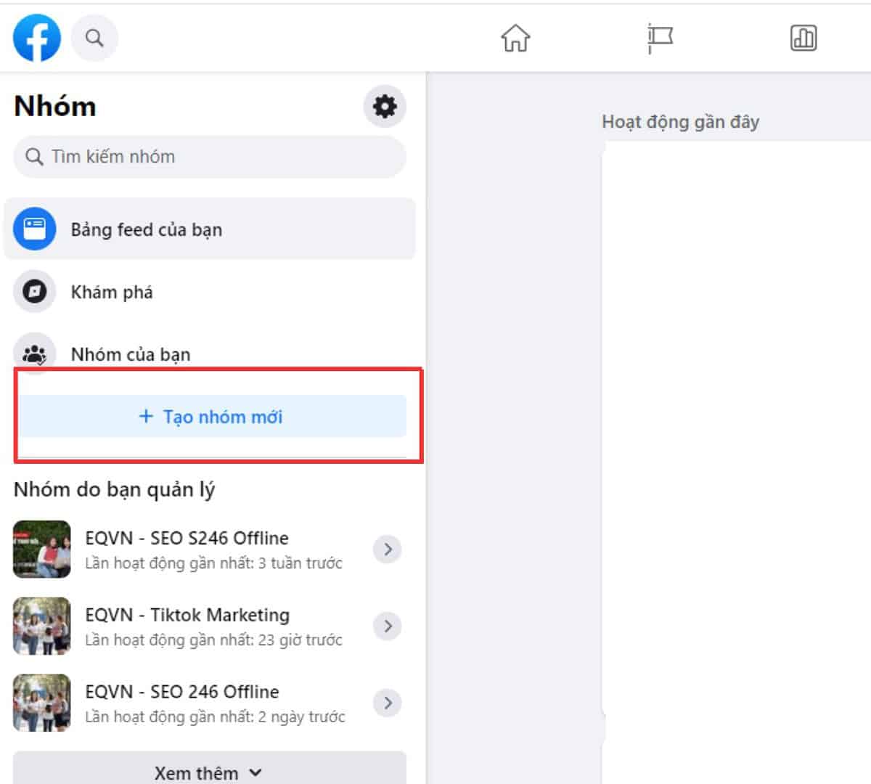Open Nhóm của bạn menu item
Screen dimensions: 871x784
coord(131,354)
